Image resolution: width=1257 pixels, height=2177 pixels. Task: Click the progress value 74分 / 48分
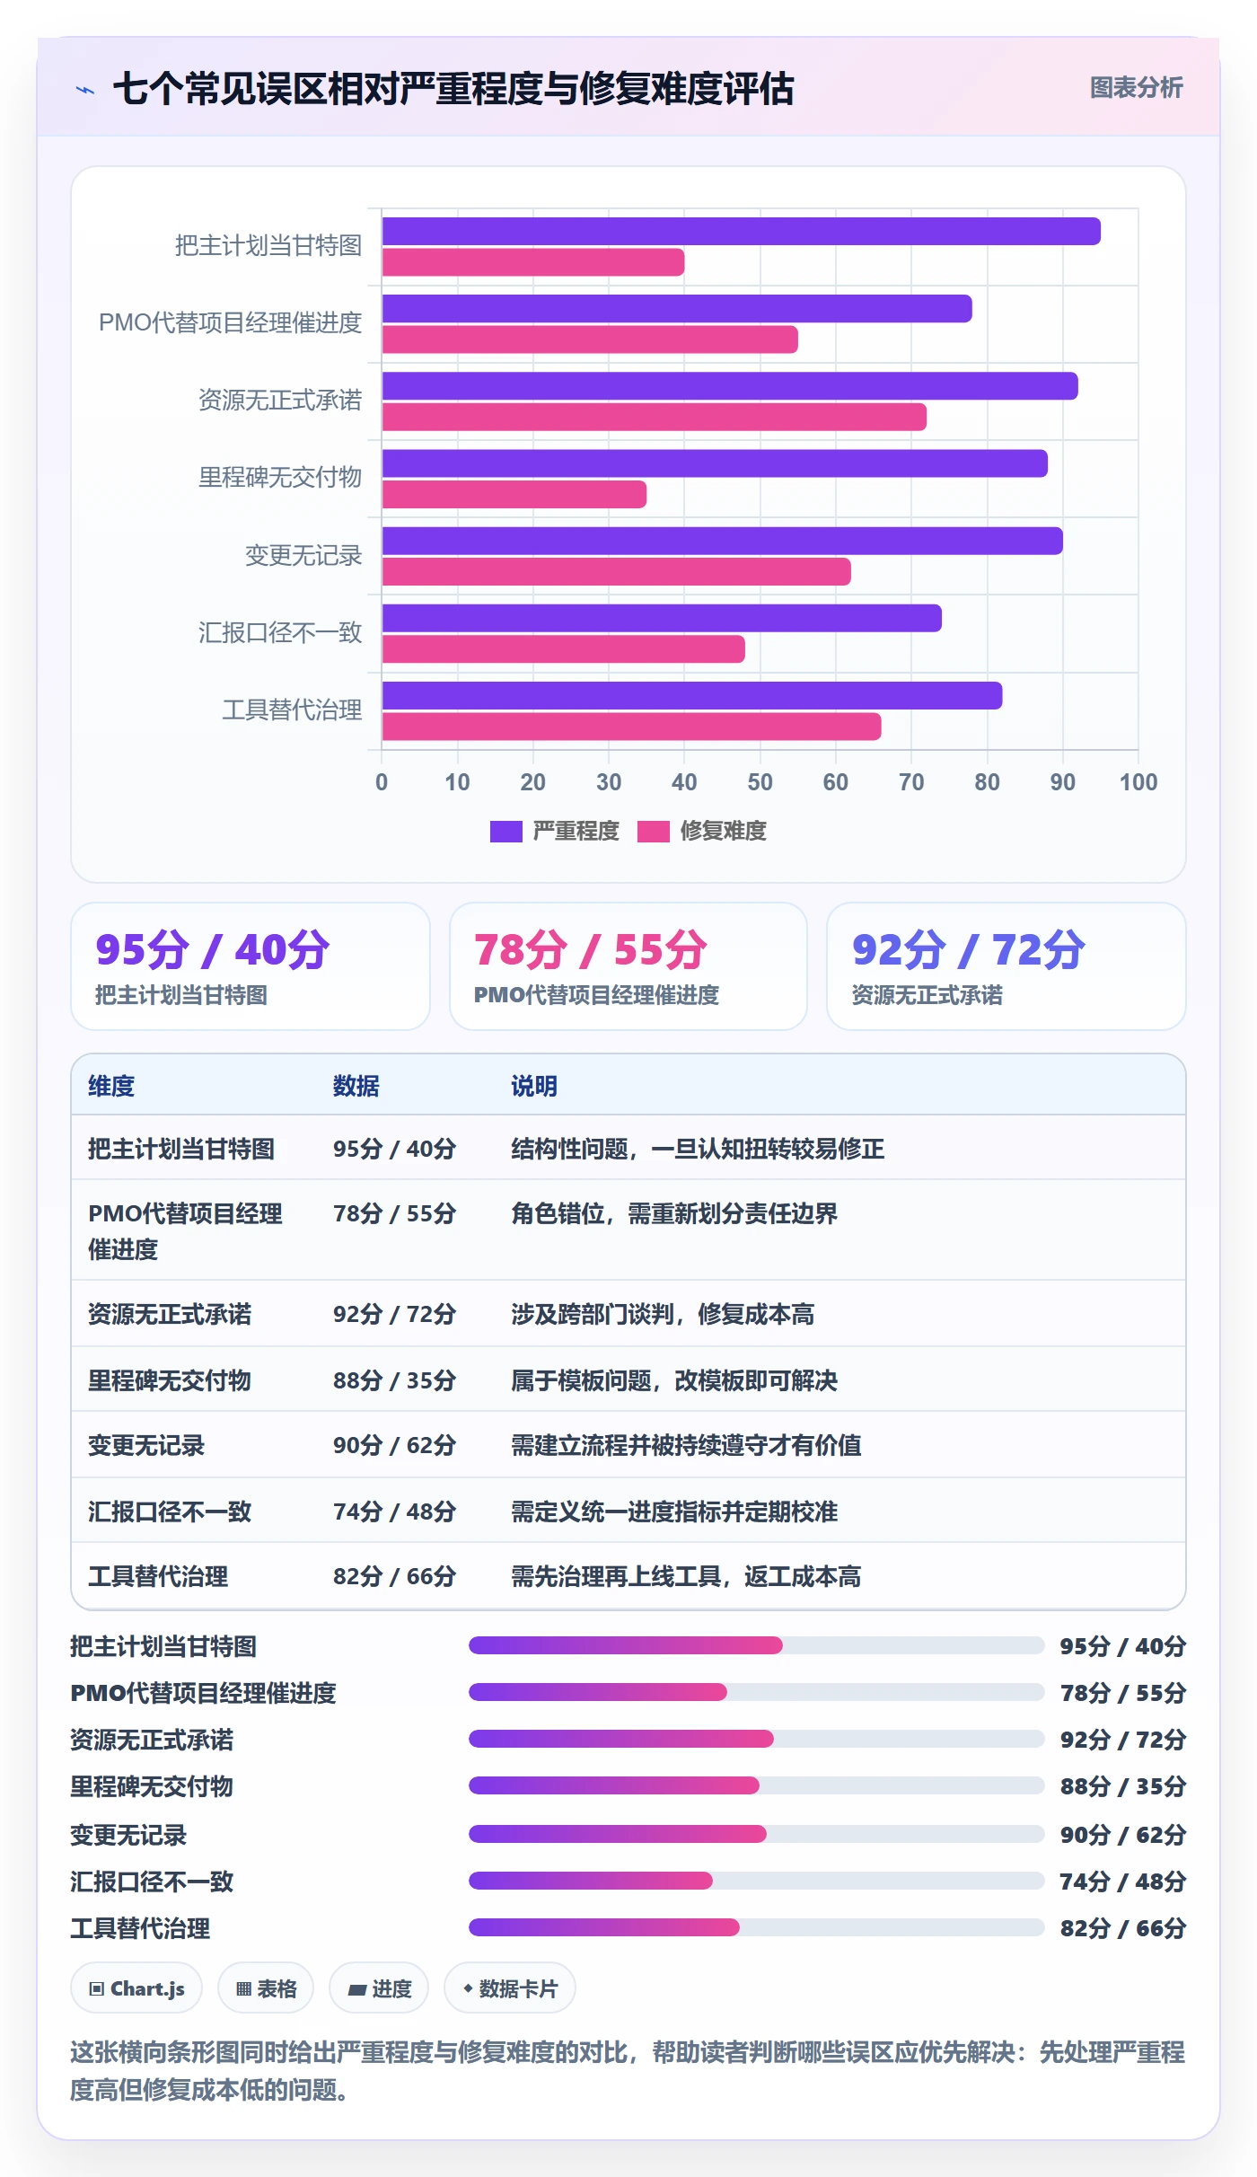pos(1123,1881)
